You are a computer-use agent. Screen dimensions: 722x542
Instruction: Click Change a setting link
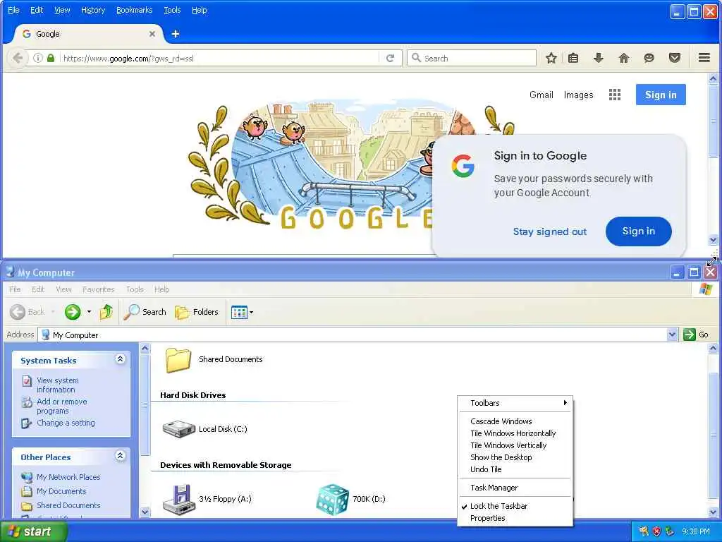click(66, 423)
